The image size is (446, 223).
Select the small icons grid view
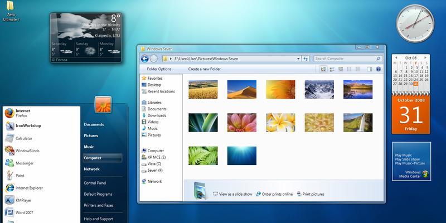coord(341,69)
